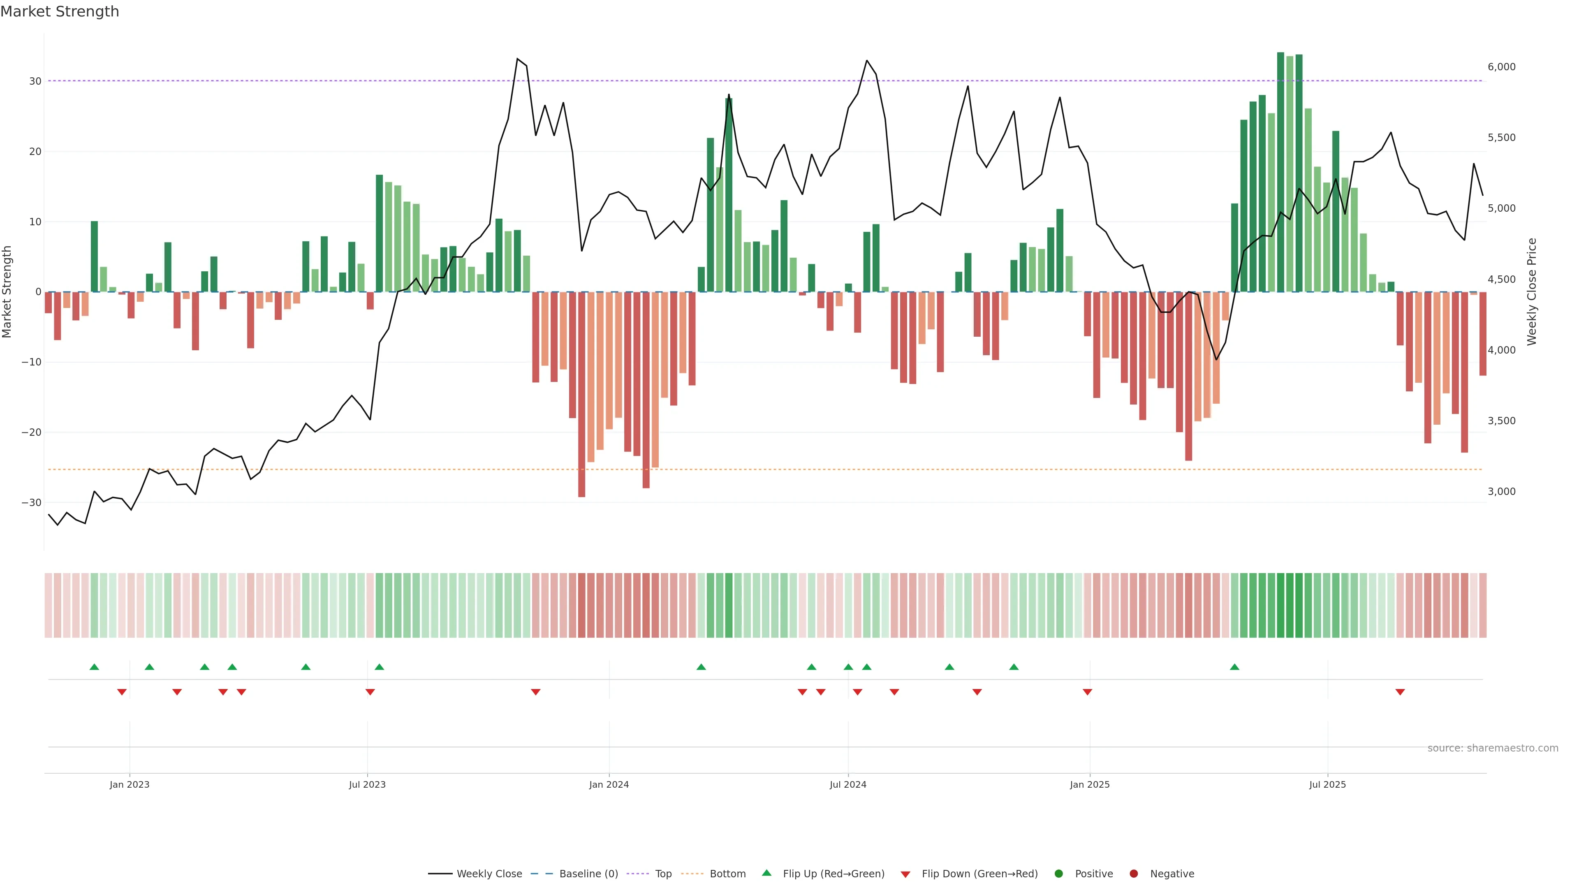Click the first red flip-down triangle marker
This screenshot has height=888, width=1579.
[121, 692]
